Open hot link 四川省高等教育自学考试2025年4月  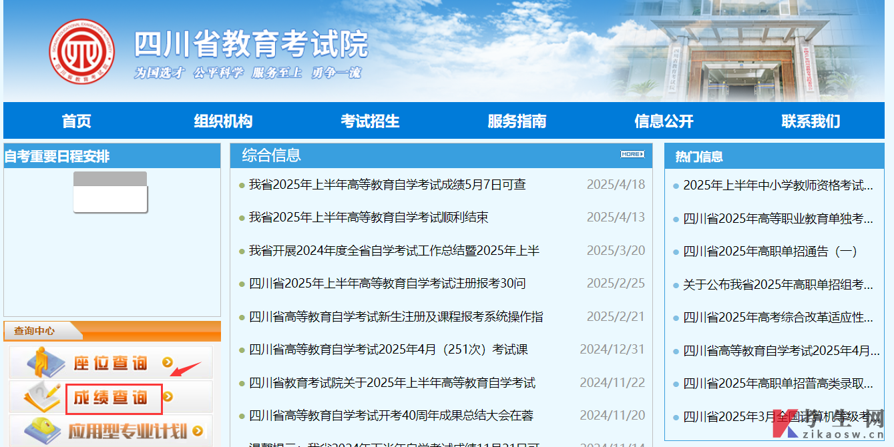click(x=781, y=351)
